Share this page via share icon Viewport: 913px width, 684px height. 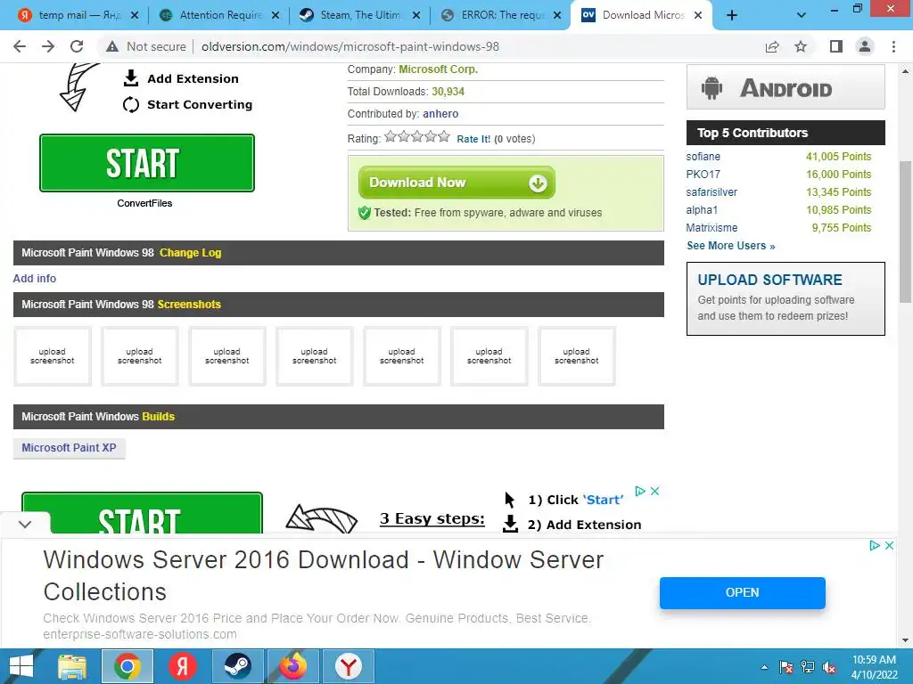(772, 46)
